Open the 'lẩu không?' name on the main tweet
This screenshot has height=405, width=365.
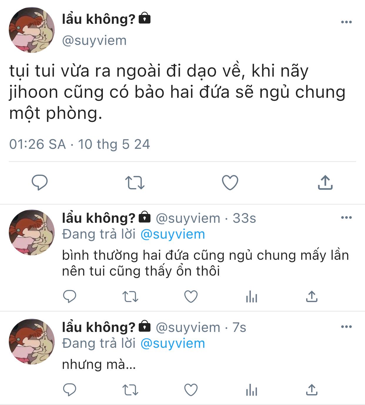point(98,19)
